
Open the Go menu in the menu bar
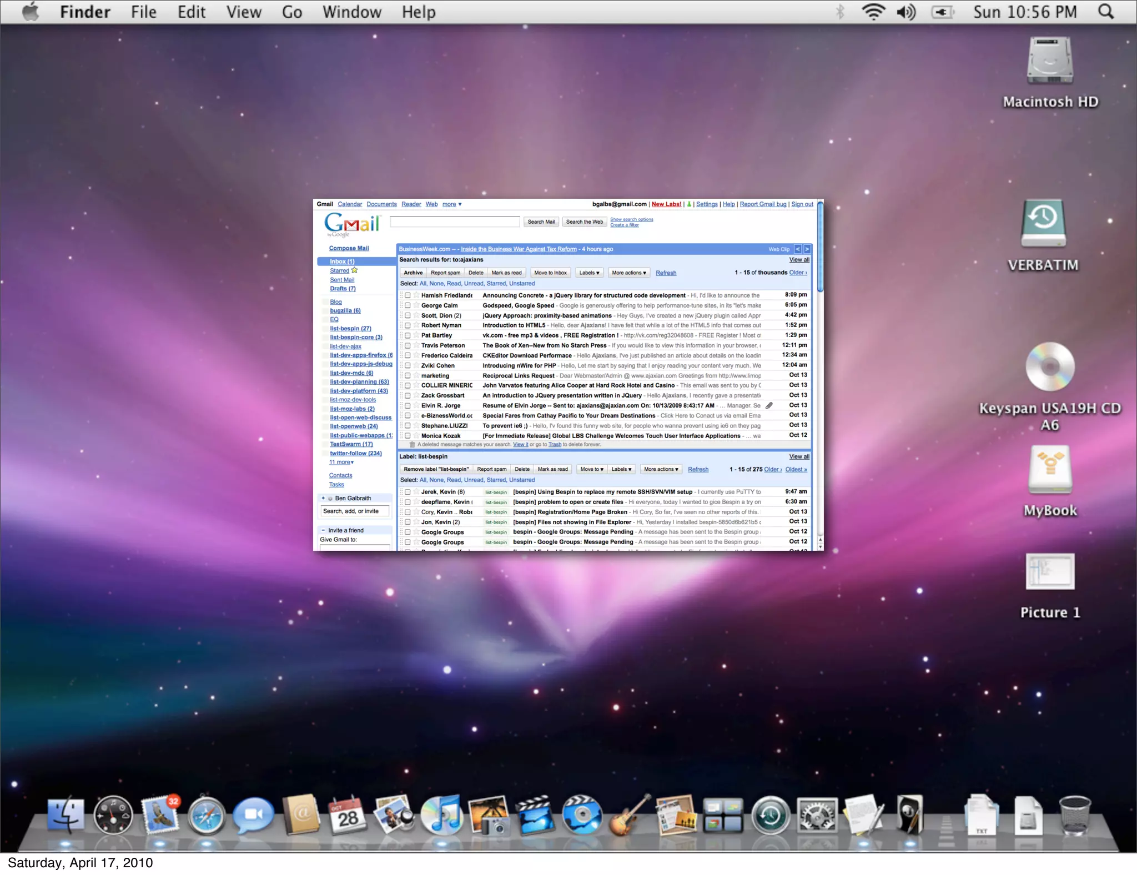tap(292, 12)
